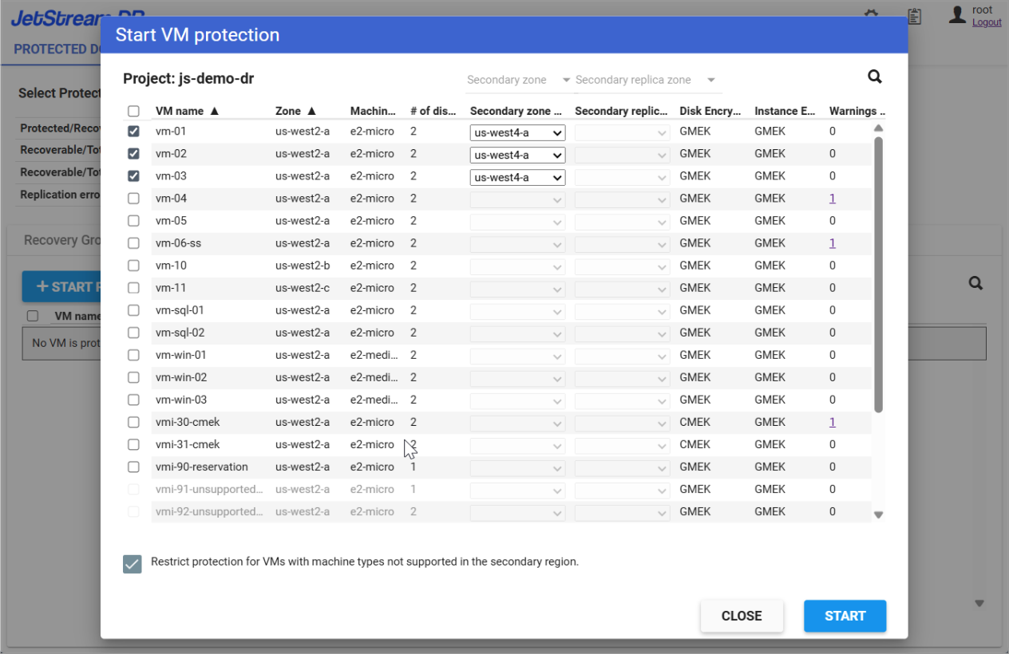Click the VM list vertical scrollbar thumb
1009x654 pixels.
click(x=879, y=271)
